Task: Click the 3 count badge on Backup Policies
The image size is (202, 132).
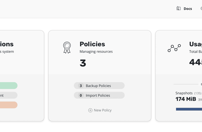Action: point(81,86)
